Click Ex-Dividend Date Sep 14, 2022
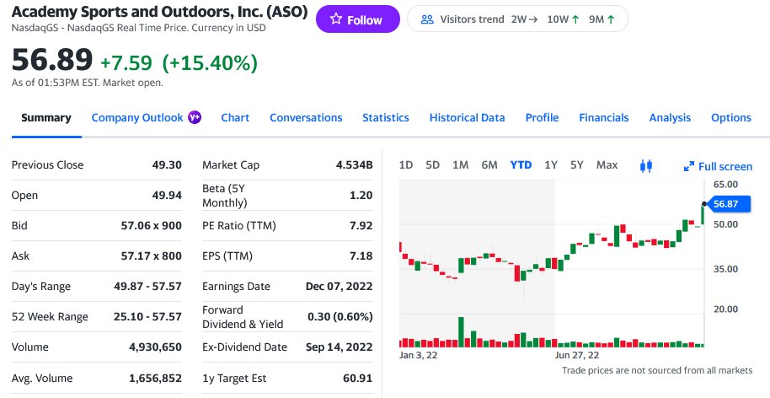 pos(339,347)
